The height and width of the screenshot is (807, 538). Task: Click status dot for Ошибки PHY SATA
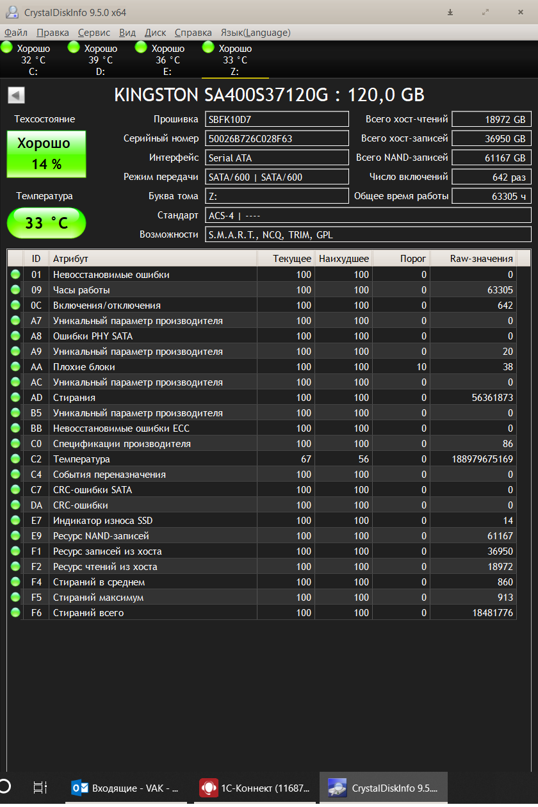click(15, 336)
